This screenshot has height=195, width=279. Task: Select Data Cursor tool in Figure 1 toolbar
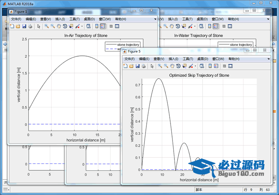pos(71,26)
